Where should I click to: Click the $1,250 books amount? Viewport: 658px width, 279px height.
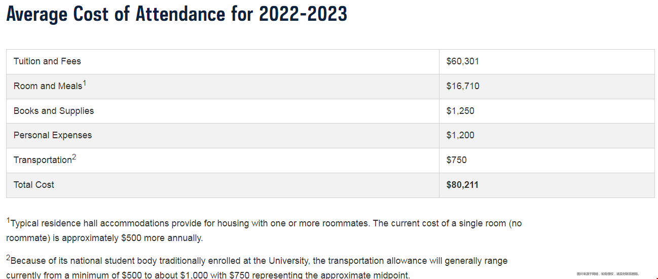click(x=460, y=111)
